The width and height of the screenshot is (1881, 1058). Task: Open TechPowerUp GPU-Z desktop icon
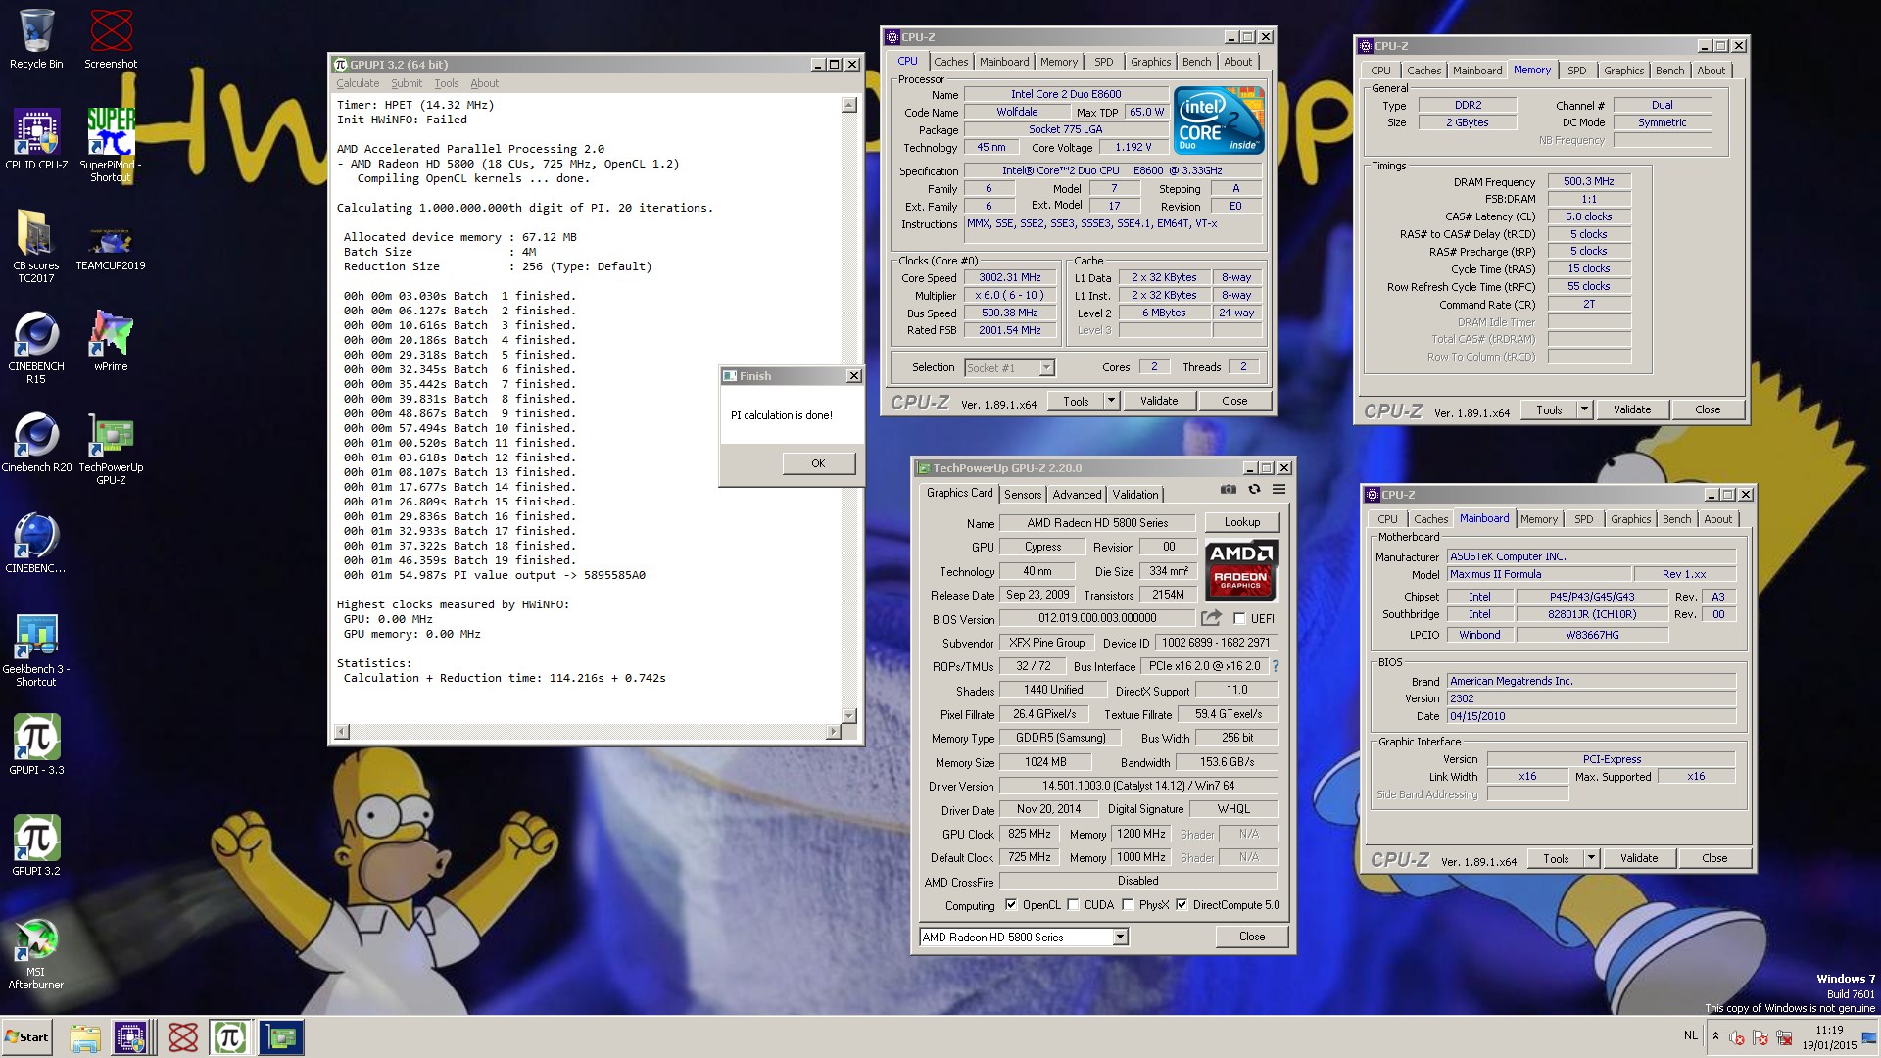(x=111, y=449)
